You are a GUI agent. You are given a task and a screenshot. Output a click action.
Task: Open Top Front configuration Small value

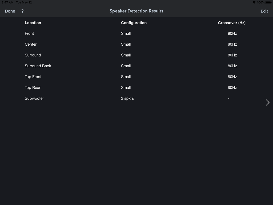(x=126, y=77)
